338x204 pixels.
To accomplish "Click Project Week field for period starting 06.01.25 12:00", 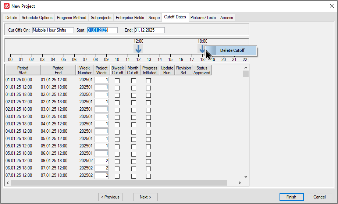I will pyautogui.click(x=101, y=161).
